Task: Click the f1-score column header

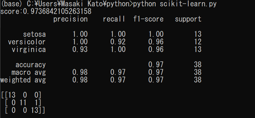Action: 148,19
